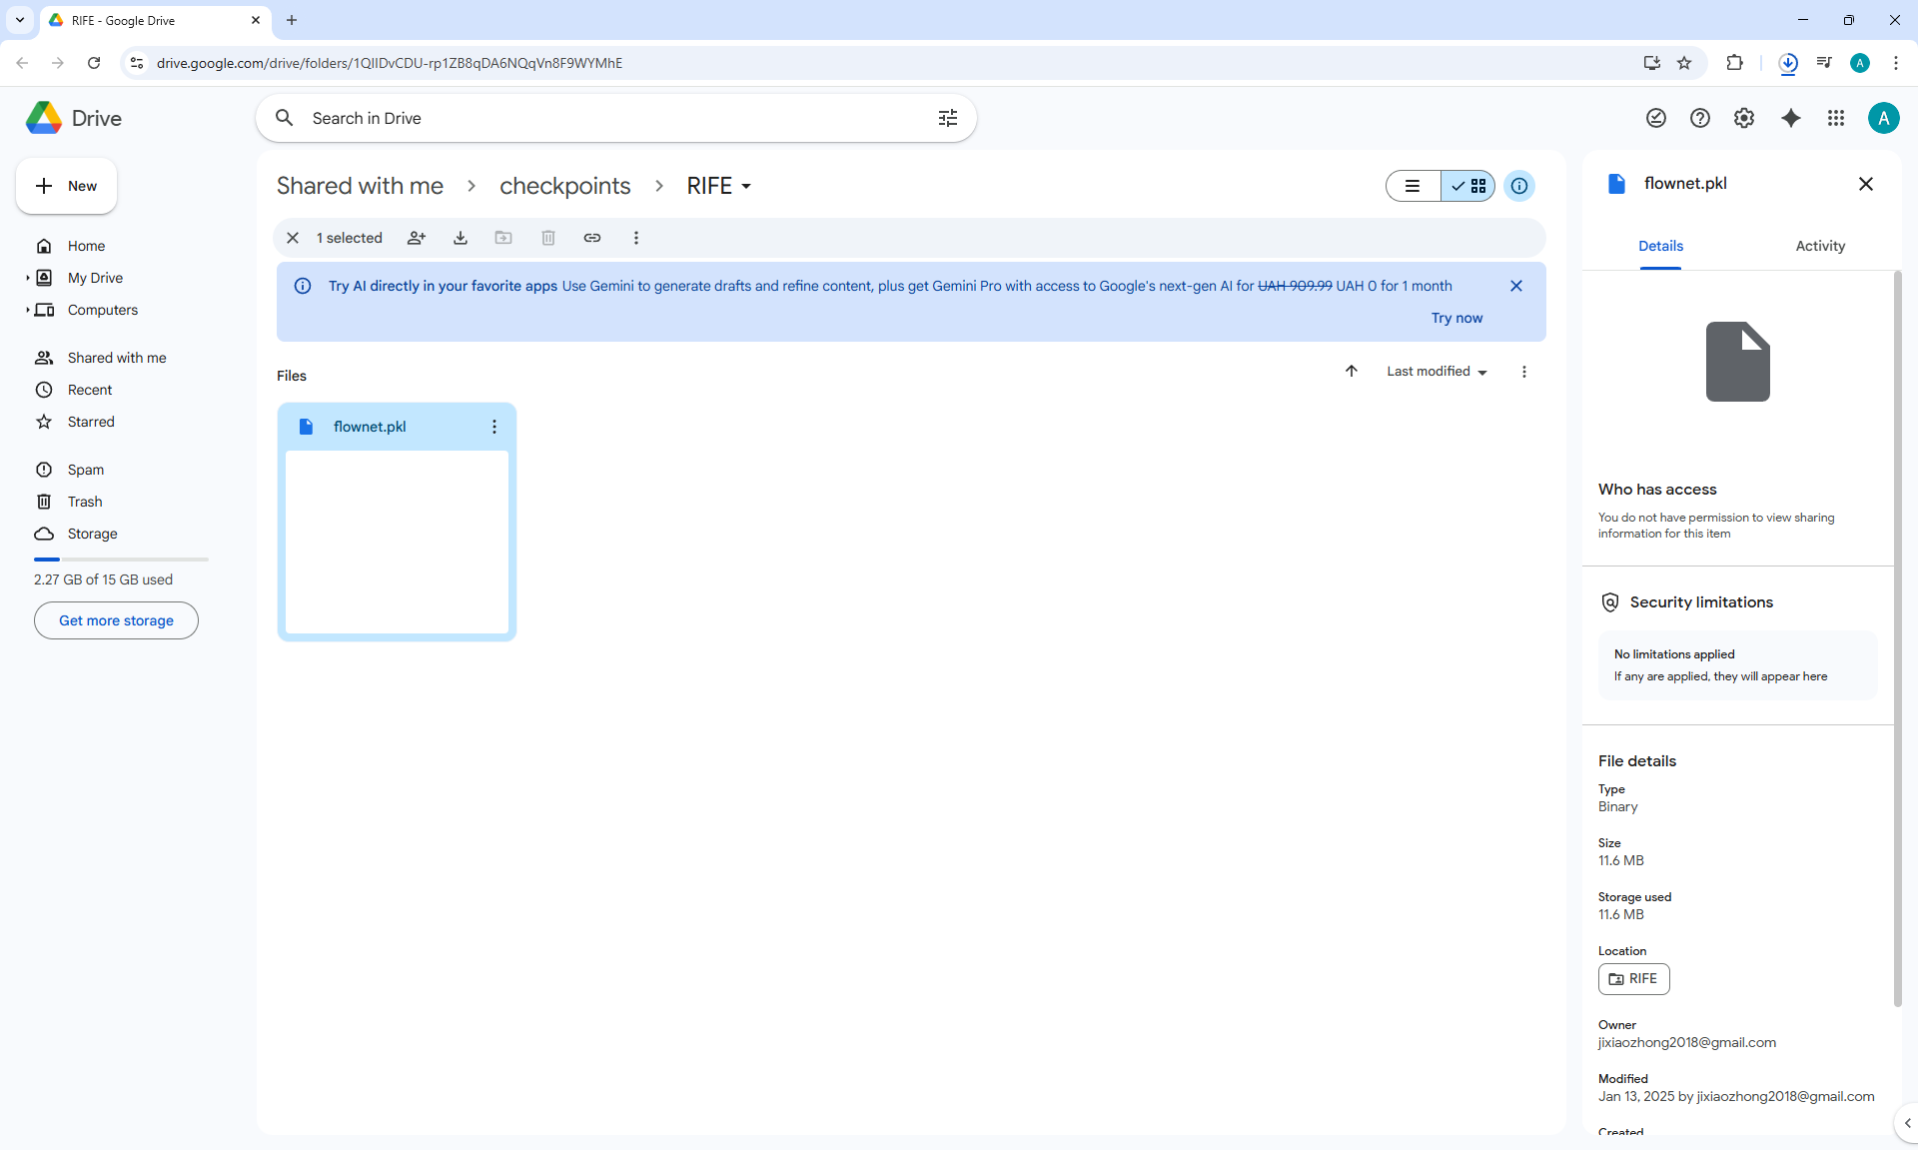1918x1150 pixels.
Task: Click the Move to trash icon in toolbar
Action: coord(548,238)
